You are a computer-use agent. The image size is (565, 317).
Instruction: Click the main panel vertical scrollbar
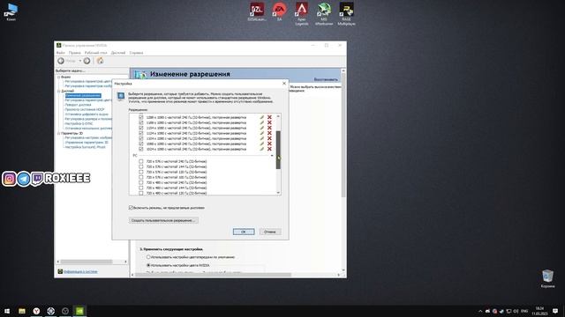[343, 135]
